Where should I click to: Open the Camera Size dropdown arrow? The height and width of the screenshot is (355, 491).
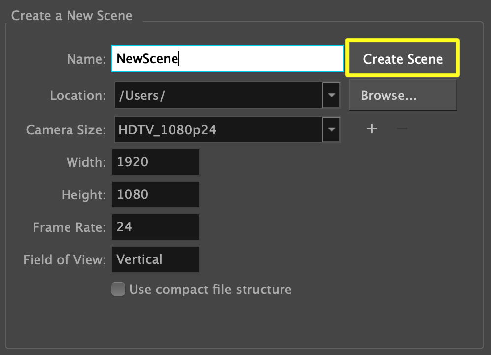[x=331, y=129]
